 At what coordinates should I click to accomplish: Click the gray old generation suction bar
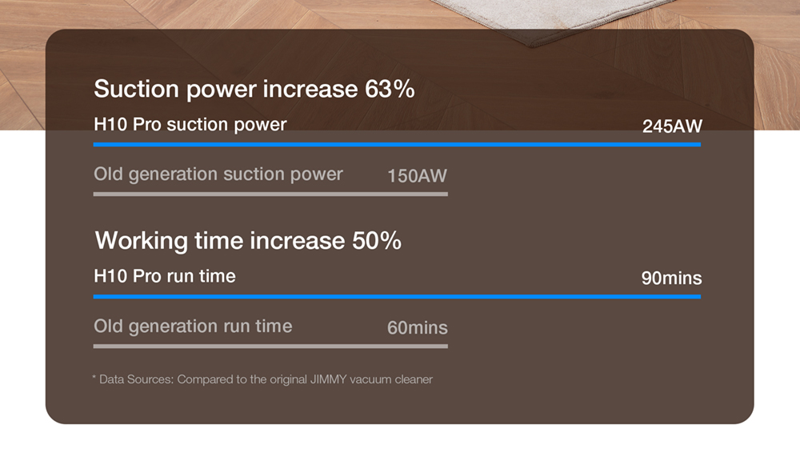pos(270,194)
